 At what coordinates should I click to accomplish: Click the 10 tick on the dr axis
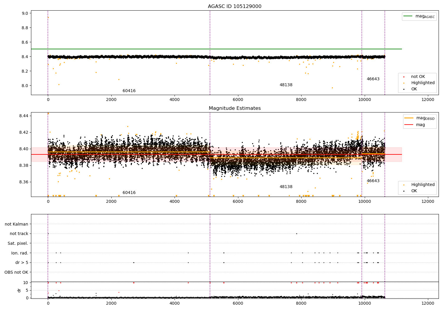point(26,283)
